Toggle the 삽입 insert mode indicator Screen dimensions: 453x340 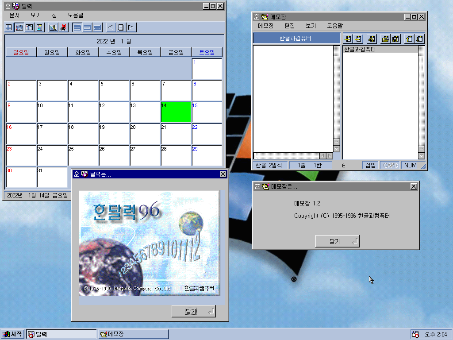point(370,165)
